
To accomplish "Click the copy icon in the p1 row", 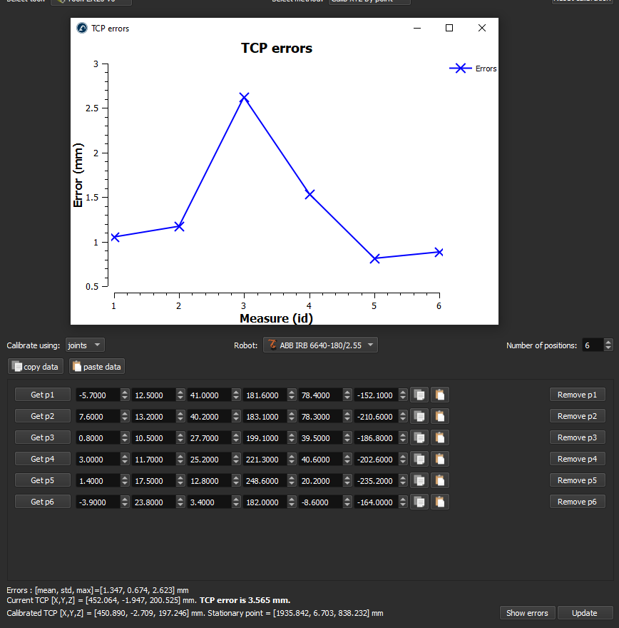I will click(x=420, y=395).
